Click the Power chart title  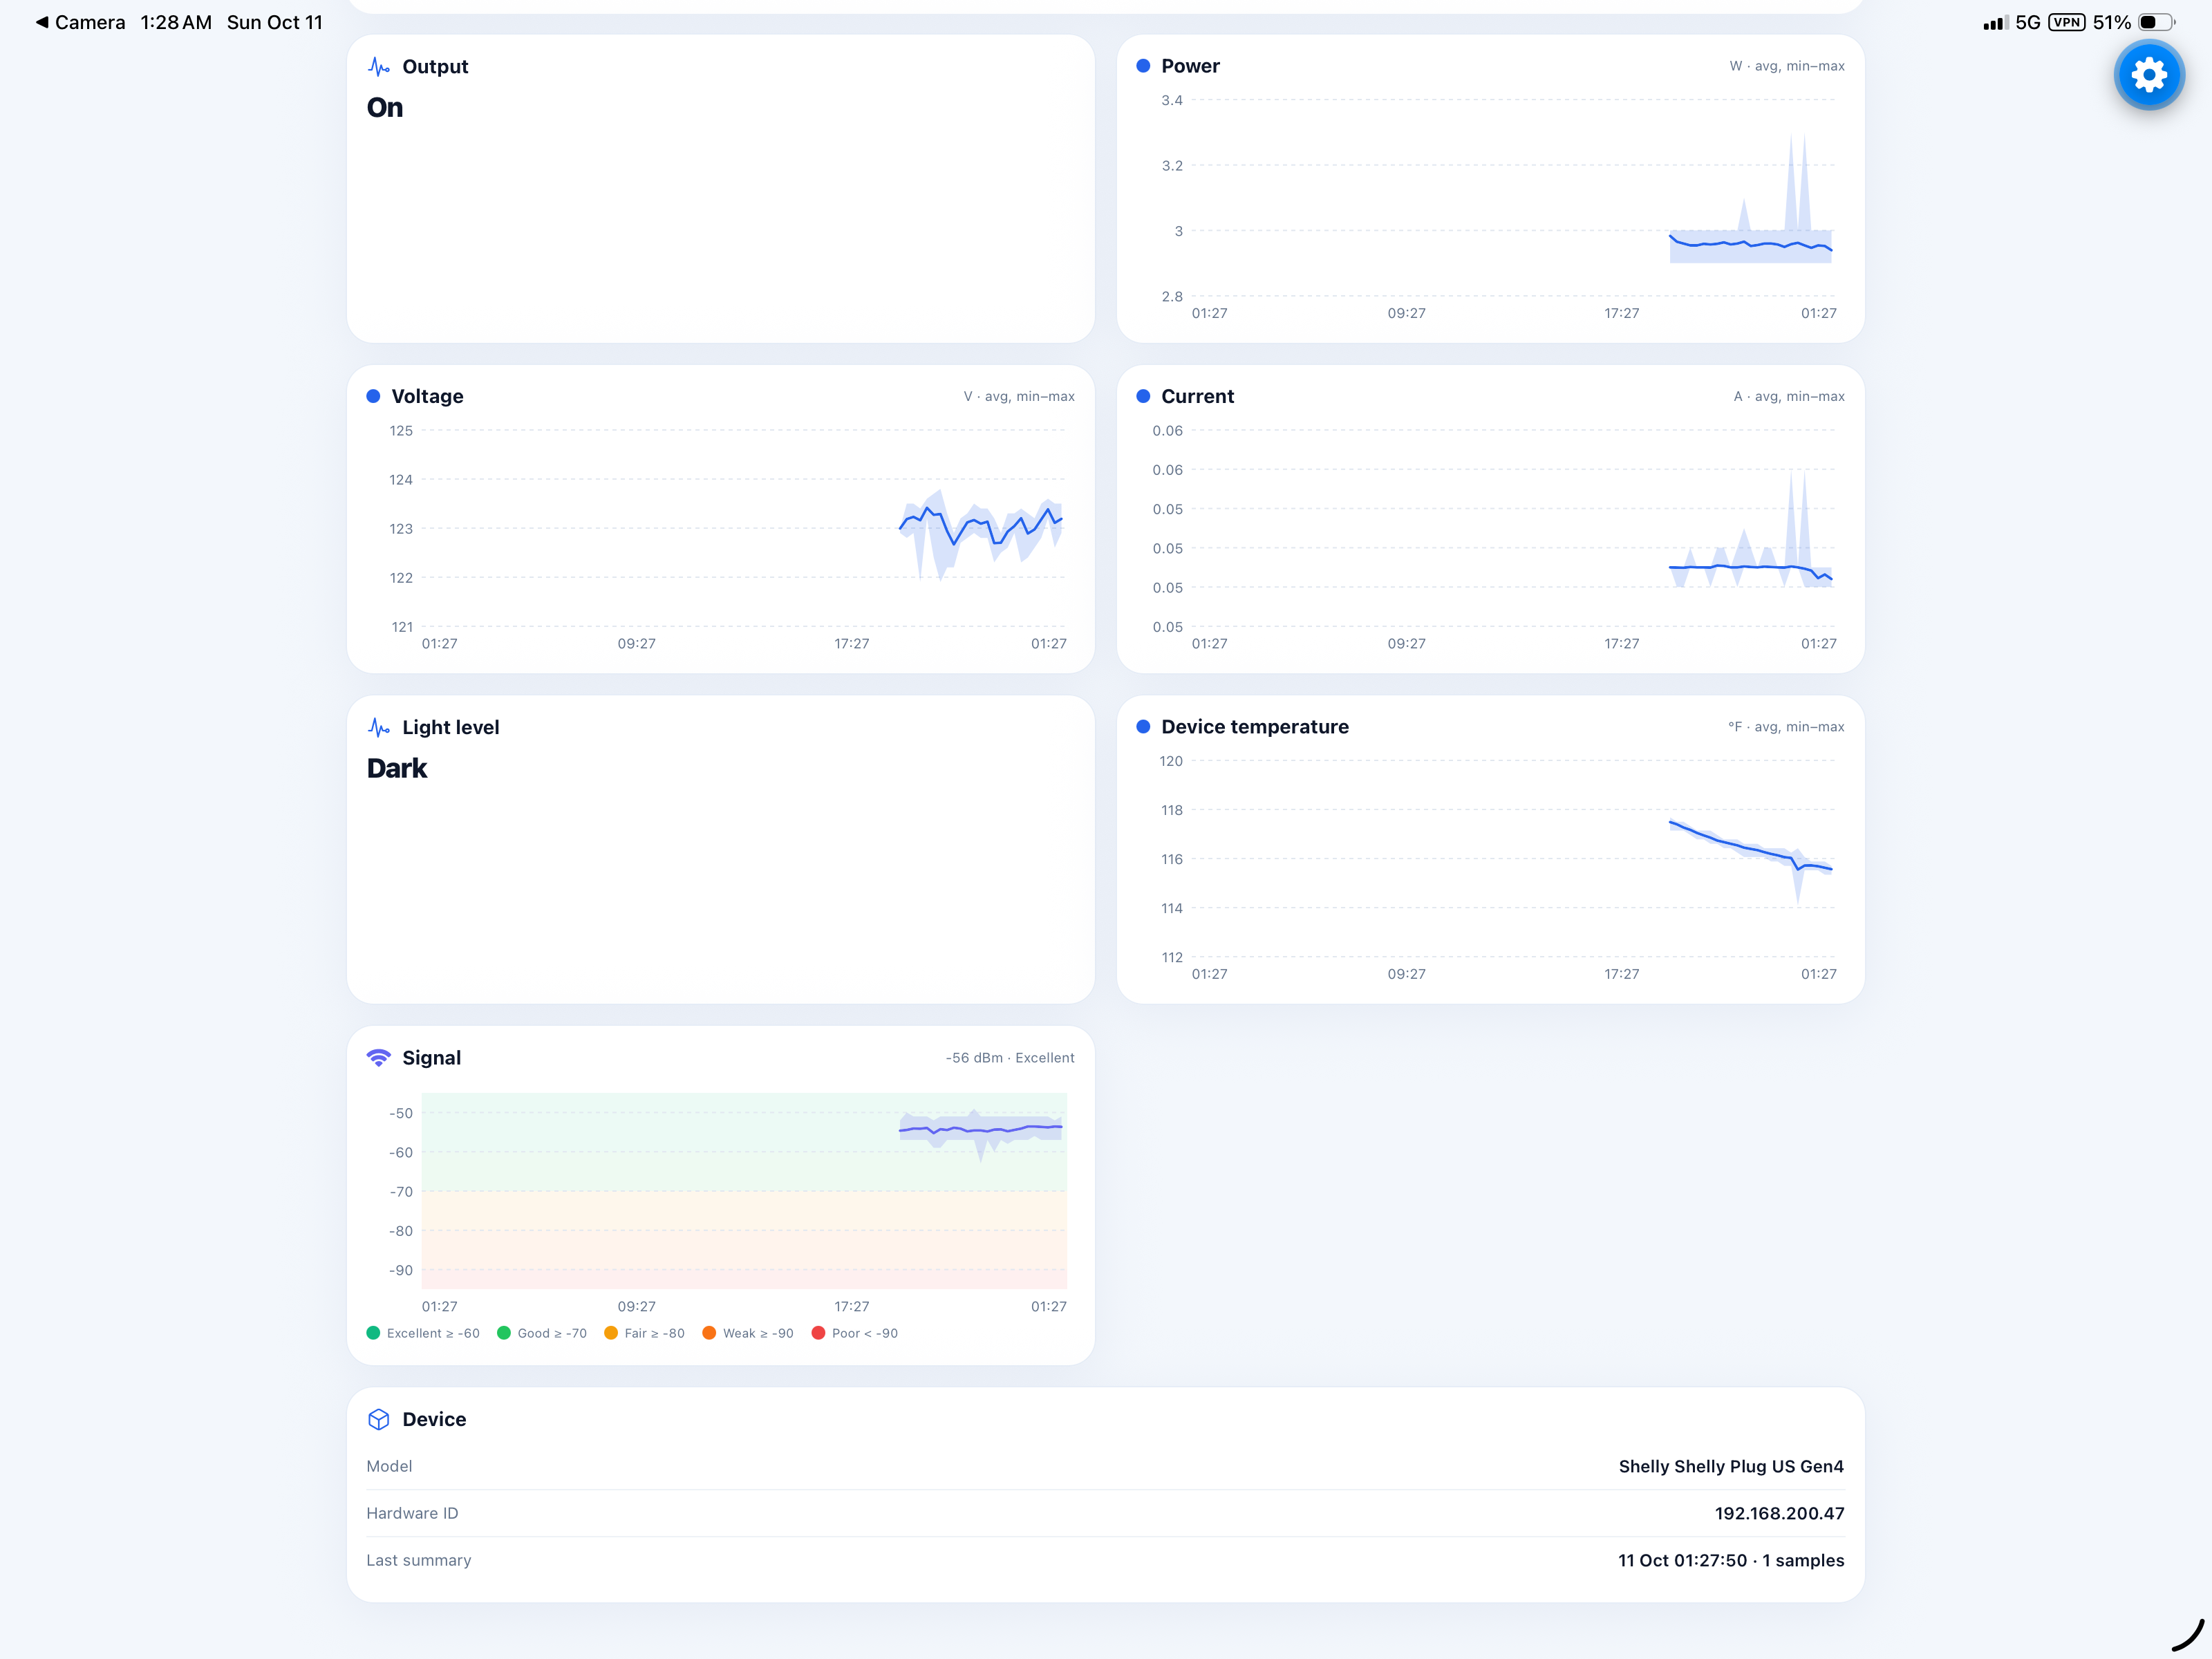[x=1190, y=66]
